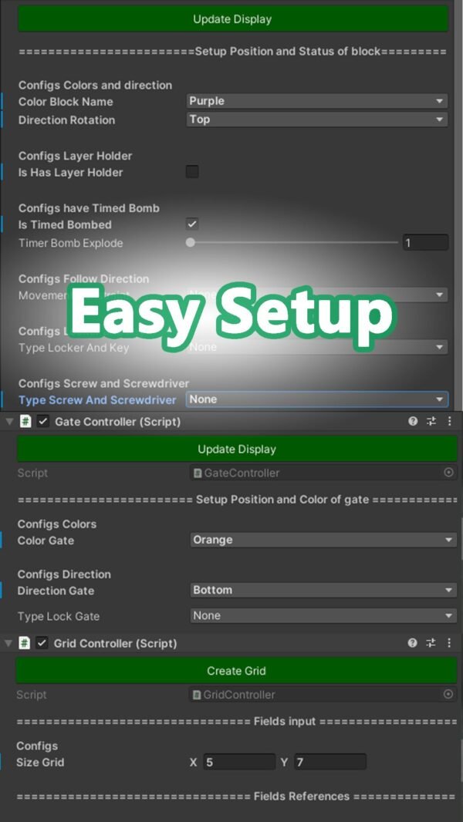
Task: Collapse the Gate Controller component foldout
Action: pyautogui.click(x=9, y=422)
